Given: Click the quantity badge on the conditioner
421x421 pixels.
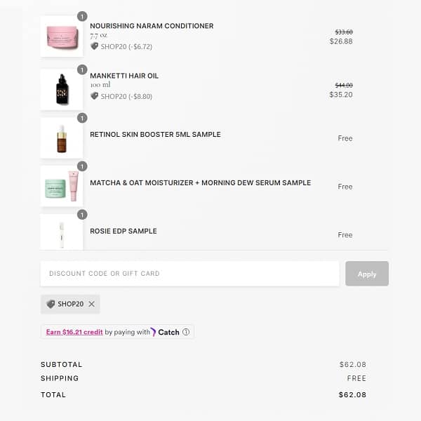Looking at the screenshot, I should [x=82, y=16].
